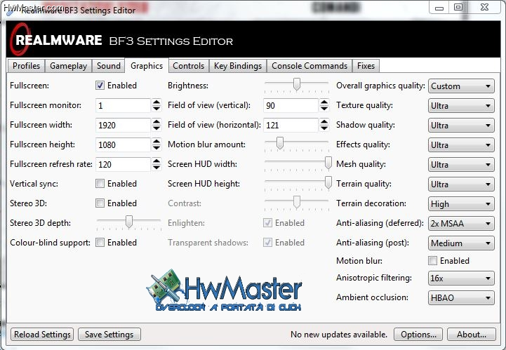The width and height of the screenshot is (506, 350).
Task: Open Overall graphics quality dropdown
Action: pos(461,86)
